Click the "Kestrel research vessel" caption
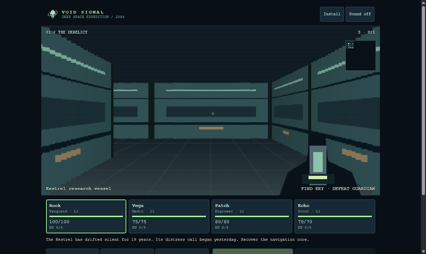Screen dimensions: 426x254 click(x=79, y=189)
